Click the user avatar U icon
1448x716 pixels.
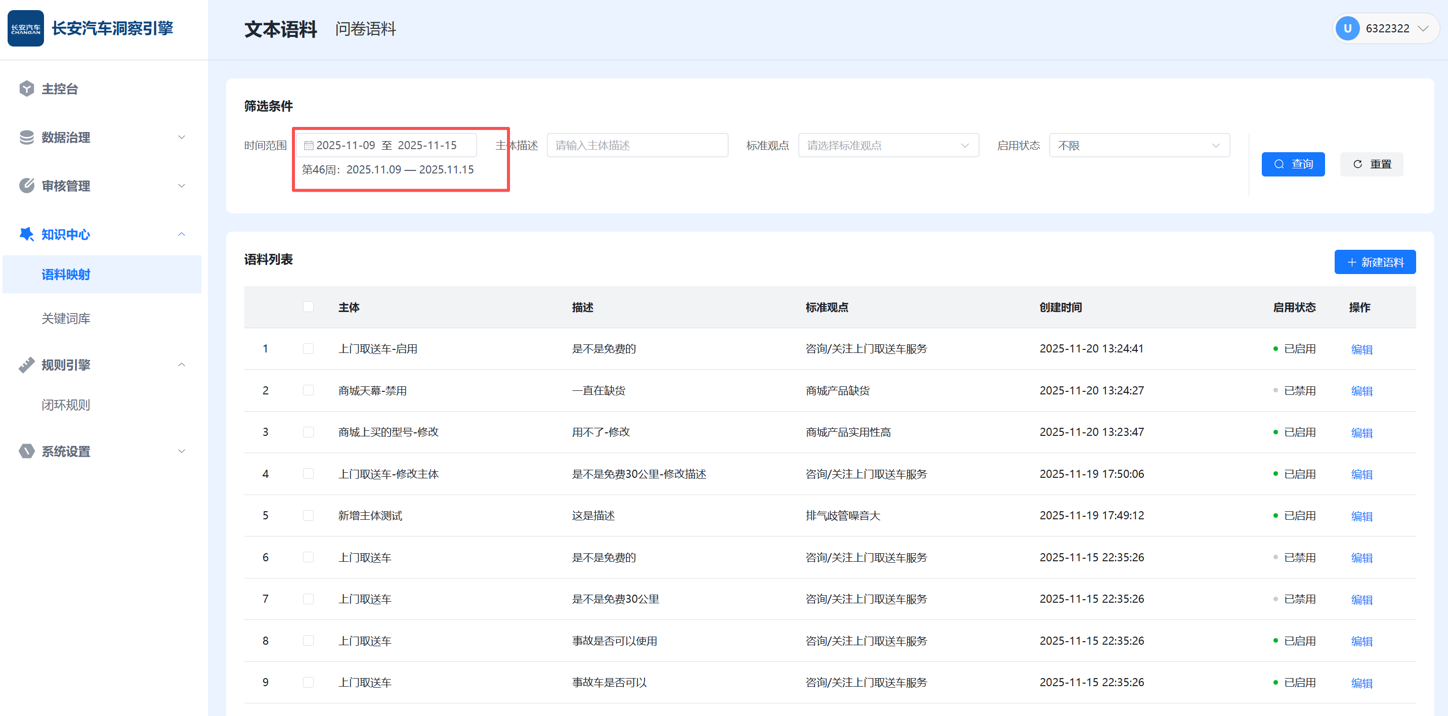pos(1347,28)
